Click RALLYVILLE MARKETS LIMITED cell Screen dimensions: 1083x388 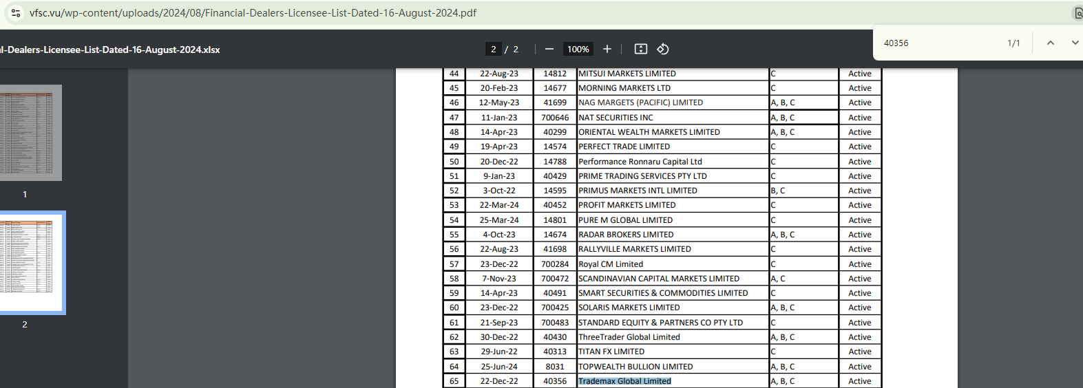tap(672, 249)
